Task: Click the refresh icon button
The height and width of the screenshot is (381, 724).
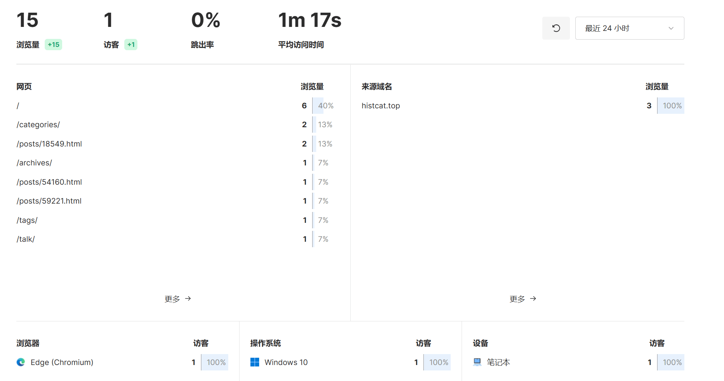Action: [556, 28]
